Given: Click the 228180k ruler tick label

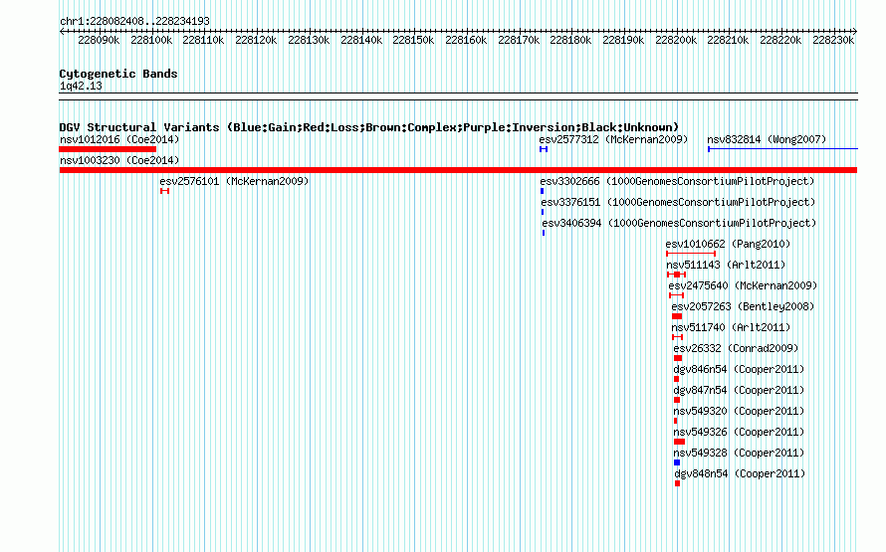Looking at the screenshot, I should tap(570, 40).
